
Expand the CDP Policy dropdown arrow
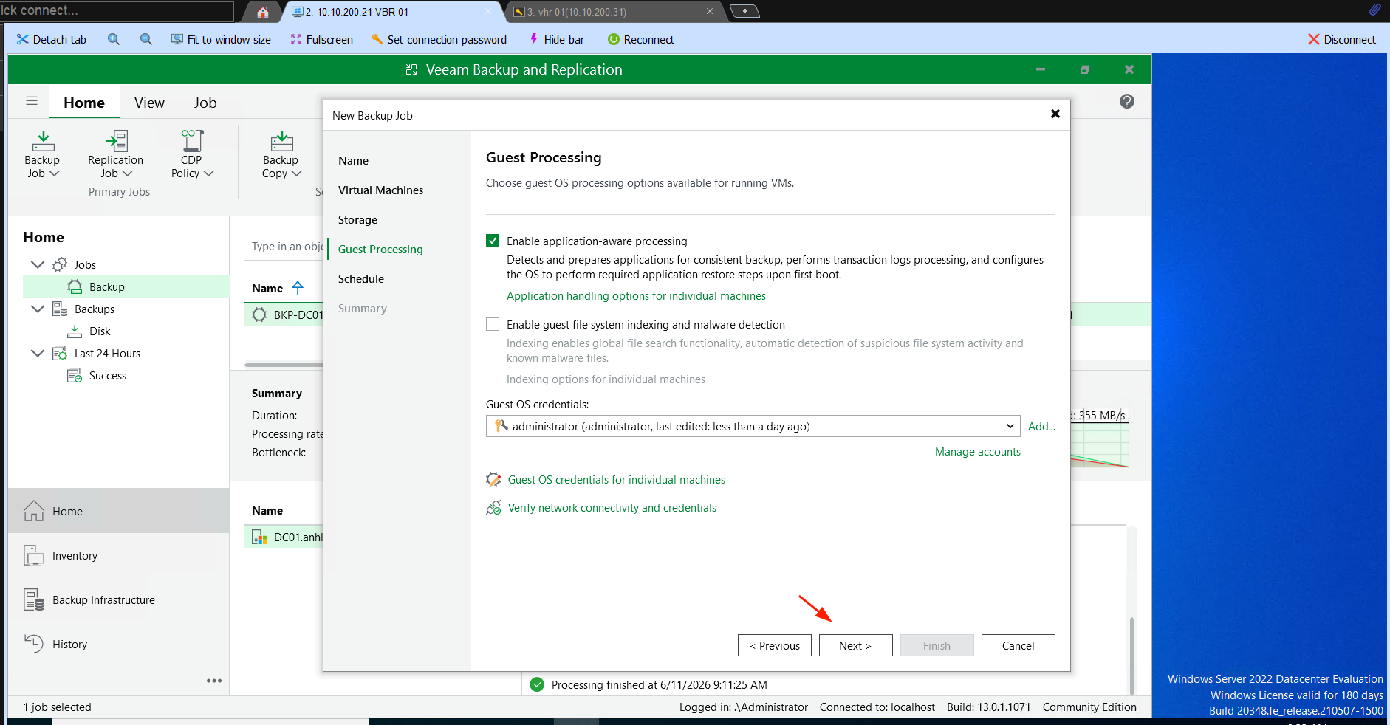208,173
